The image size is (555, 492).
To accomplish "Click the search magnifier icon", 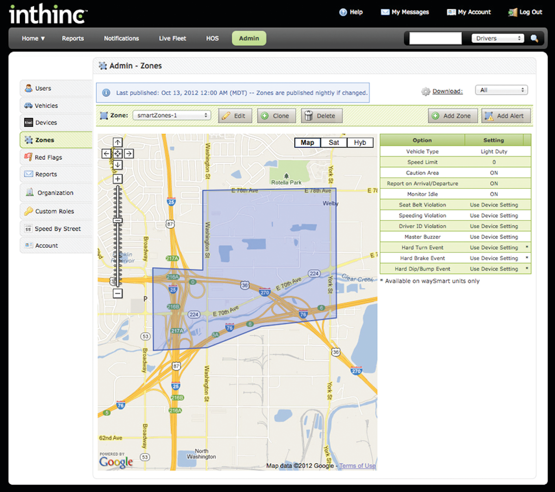I will tap(535, 38).
